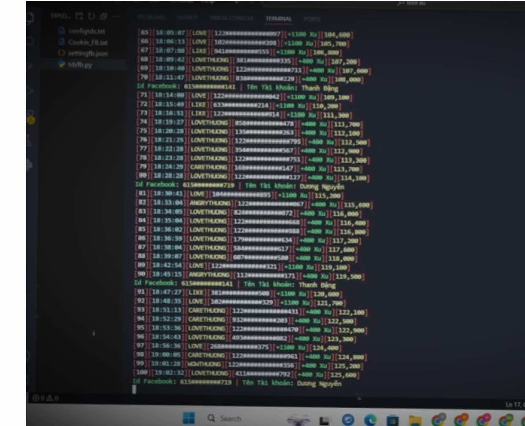Open Task View from the taskbar
The image size is (525, 426).
pos(324,420)
